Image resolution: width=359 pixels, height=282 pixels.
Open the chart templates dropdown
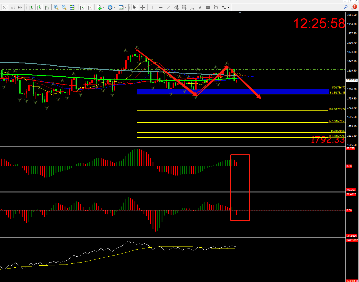126,8
